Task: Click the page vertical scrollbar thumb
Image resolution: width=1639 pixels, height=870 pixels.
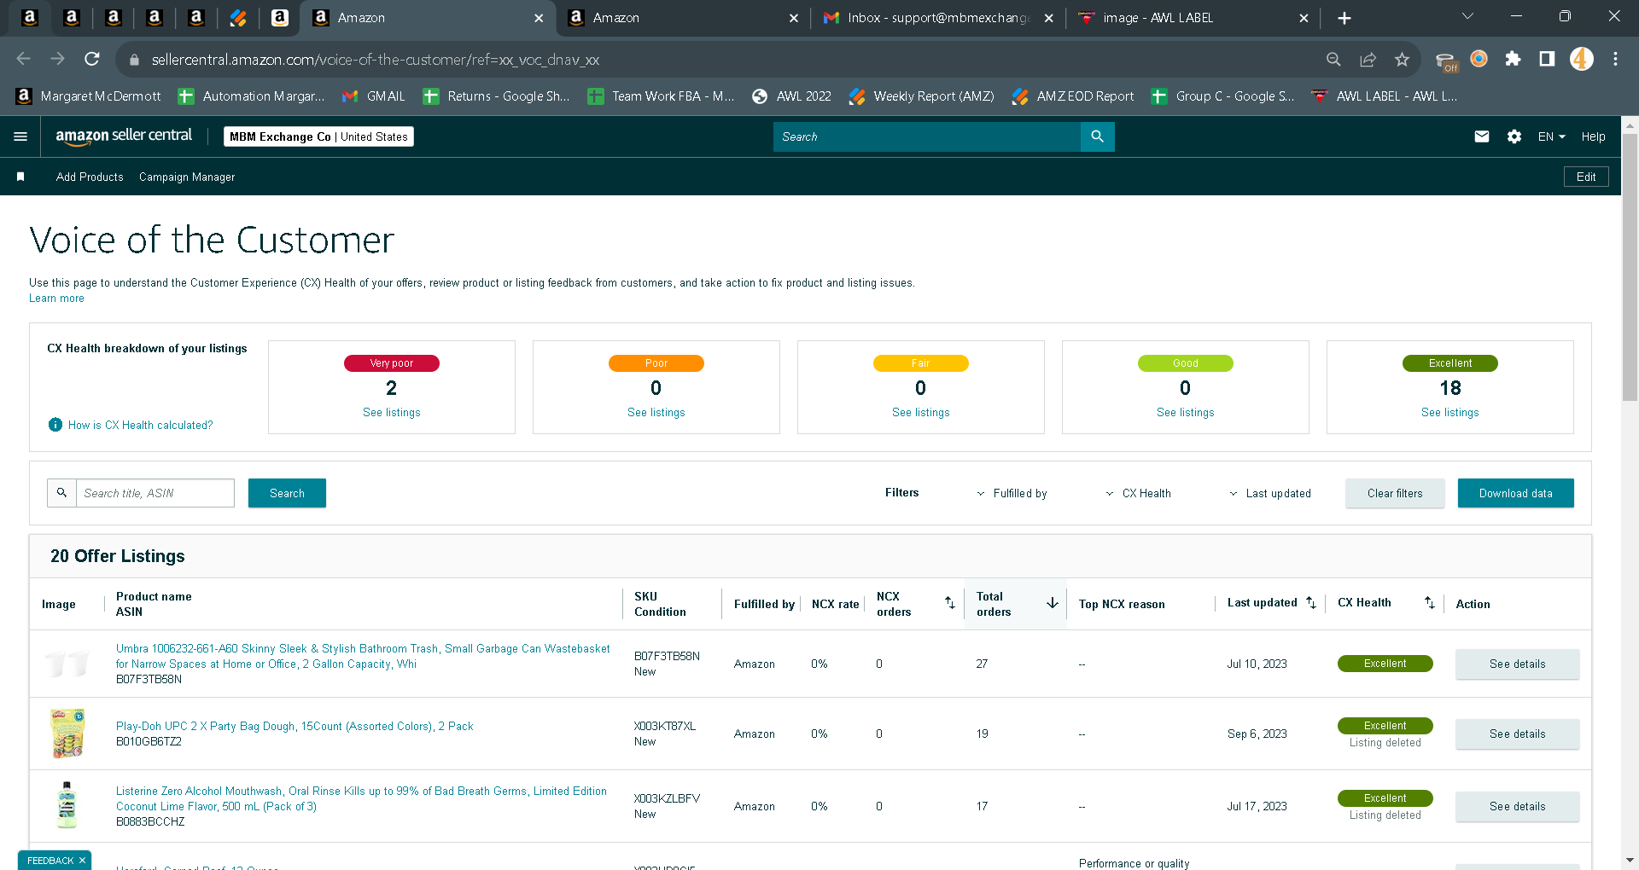Action: [1630, 266]
